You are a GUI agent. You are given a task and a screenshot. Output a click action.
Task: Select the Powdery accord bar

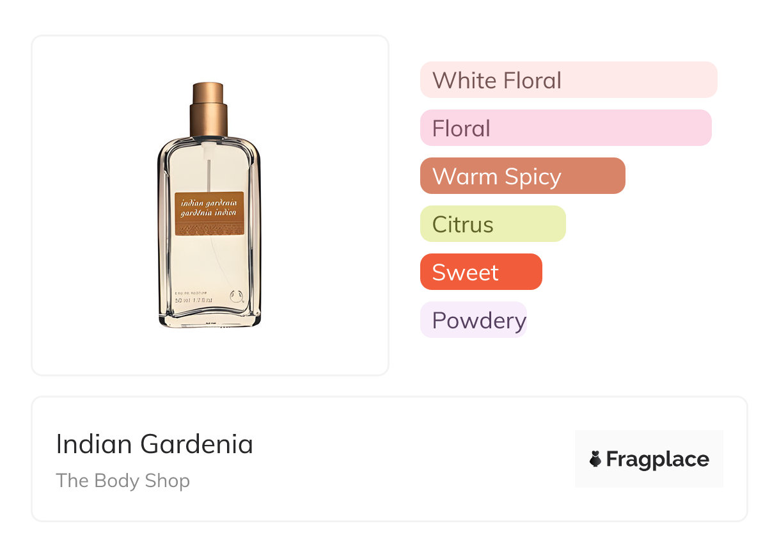coord(473,320)
